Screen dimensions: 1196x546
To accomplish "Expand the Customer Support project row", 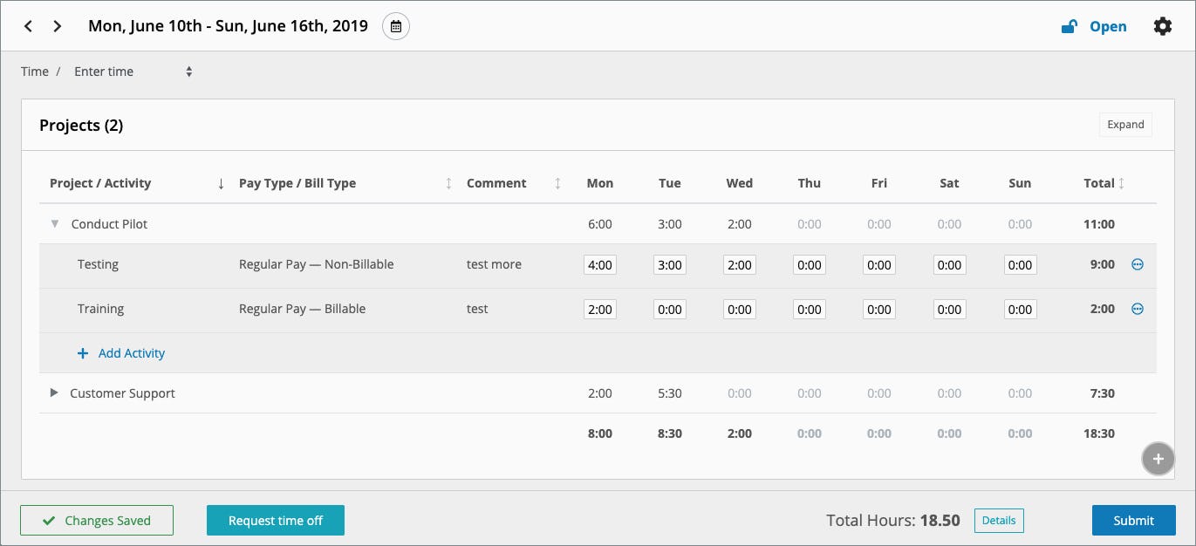I will [x=53, y=392].
